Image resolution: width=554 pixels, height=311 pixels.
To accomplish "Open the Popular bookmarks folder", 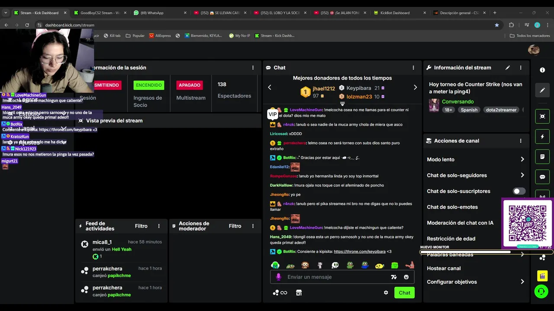I will click(x=135, y=35).
